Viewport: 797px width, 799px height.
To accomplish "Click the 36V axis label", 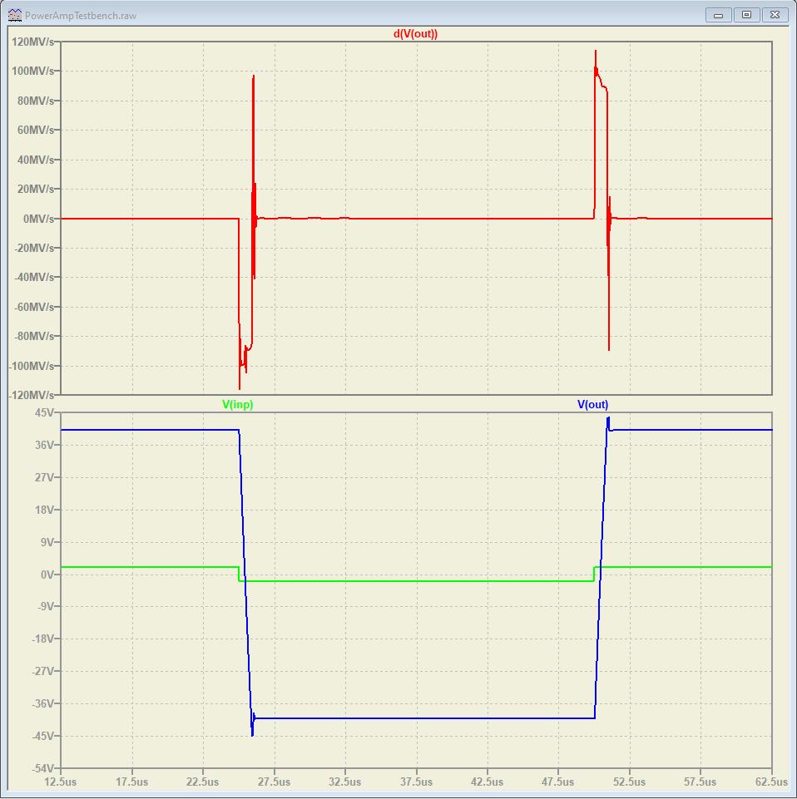I will pyautogui.click(x=44, y=445).
